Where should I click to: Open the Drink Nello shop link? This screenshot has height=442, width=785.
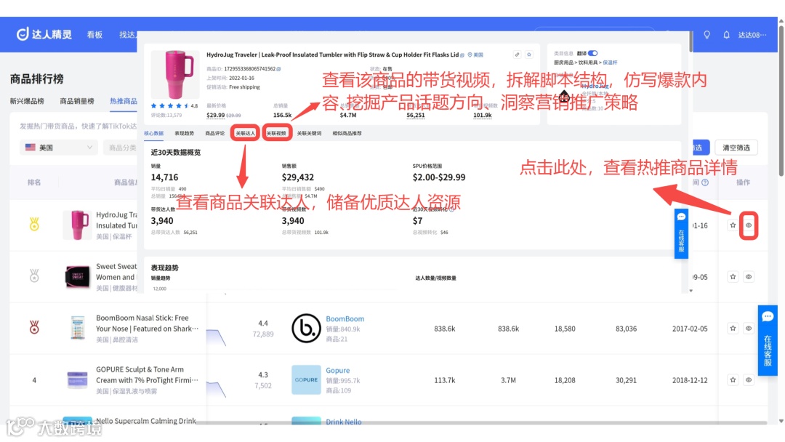click(343, 422)
